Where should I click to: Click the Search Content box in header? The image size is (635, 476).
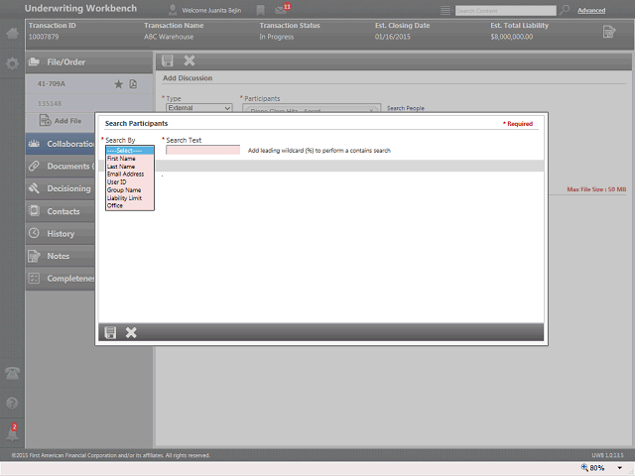(505, 11)
